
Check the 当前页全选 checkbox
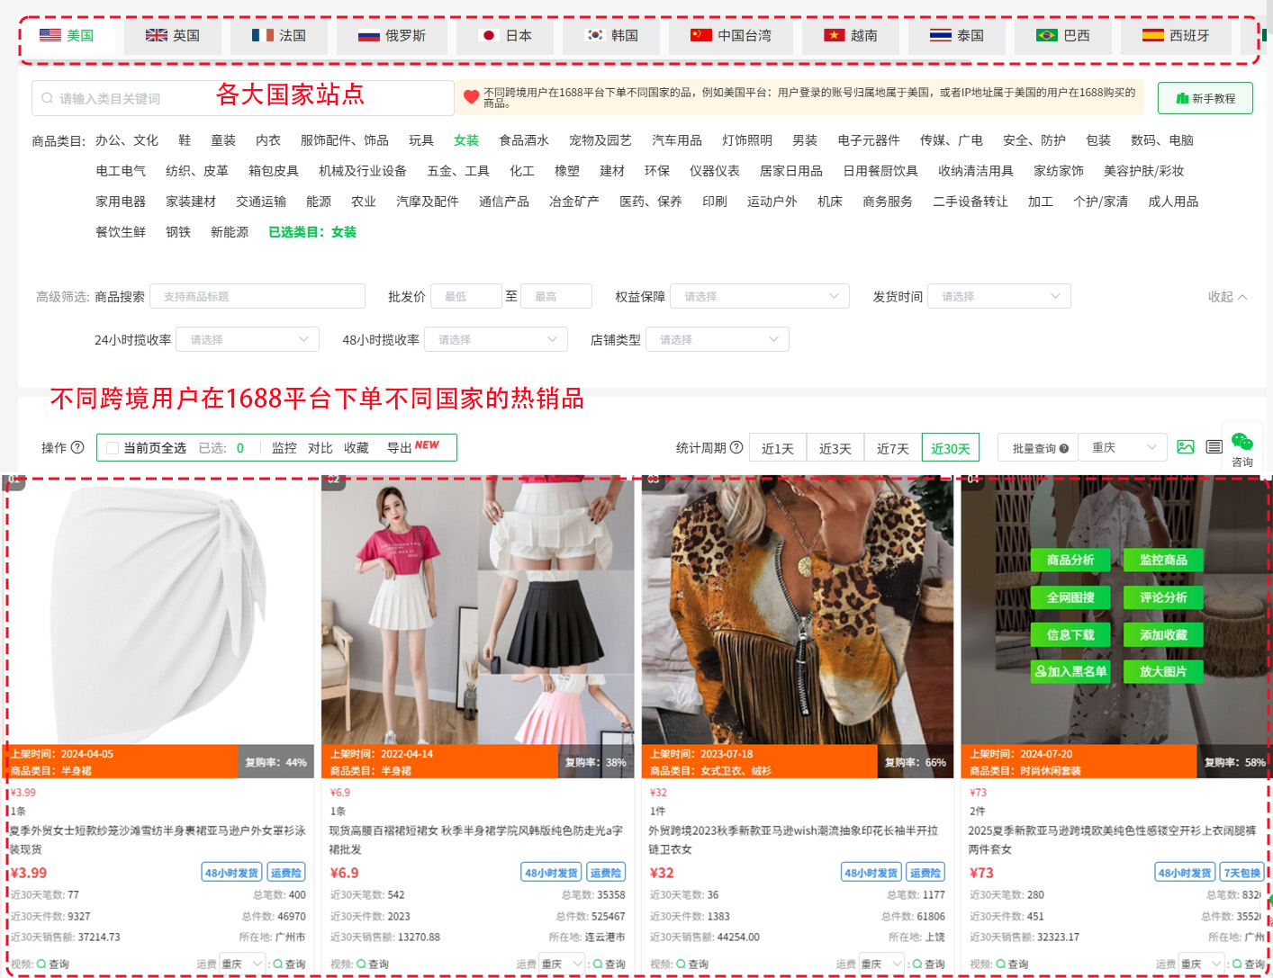tap(113, 448)
